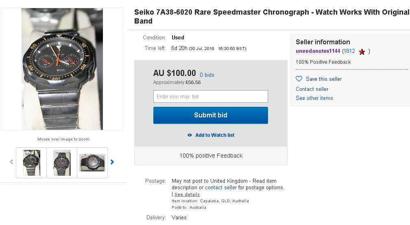Show next thumbnails with blue right arrow
The height and width of the screenshot is (225, 410).
click(x=112, y=162)
